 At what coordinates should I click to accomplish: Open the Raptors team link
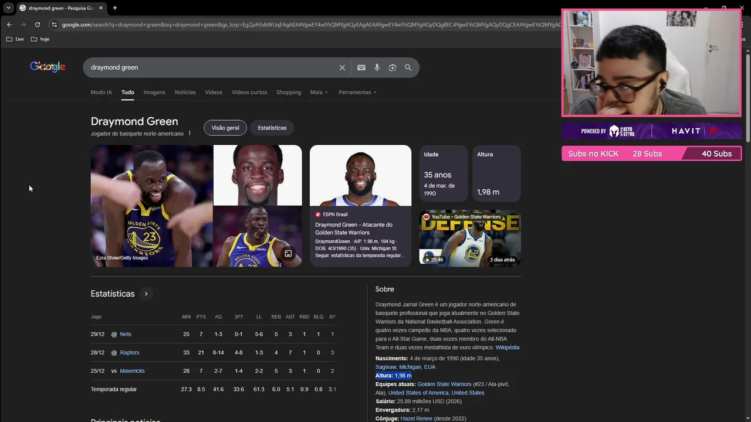130,352
